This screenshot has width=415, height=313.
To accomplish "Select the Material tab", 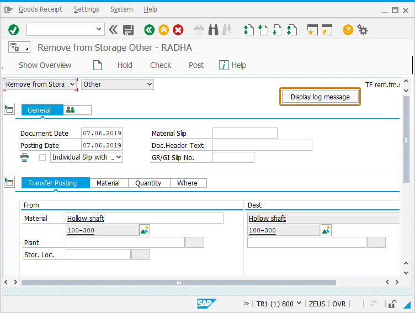I will pos(109,183).
